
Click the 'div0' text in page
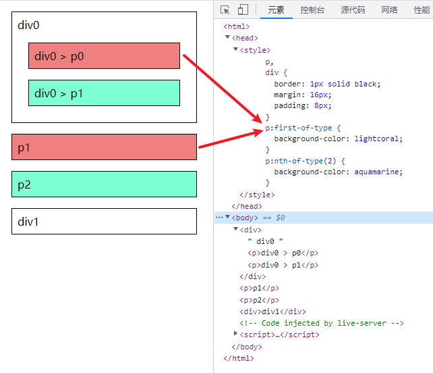coord(28,25)
